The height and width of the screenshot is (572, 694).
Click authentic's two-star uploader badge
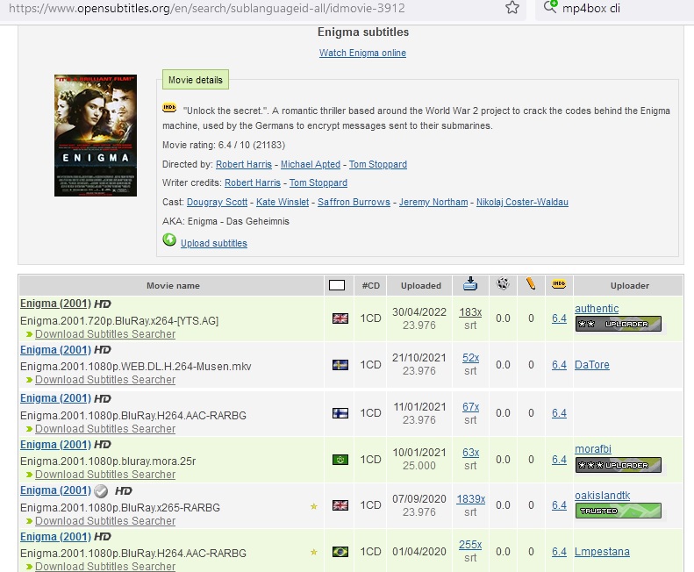[x=619, y=324]
